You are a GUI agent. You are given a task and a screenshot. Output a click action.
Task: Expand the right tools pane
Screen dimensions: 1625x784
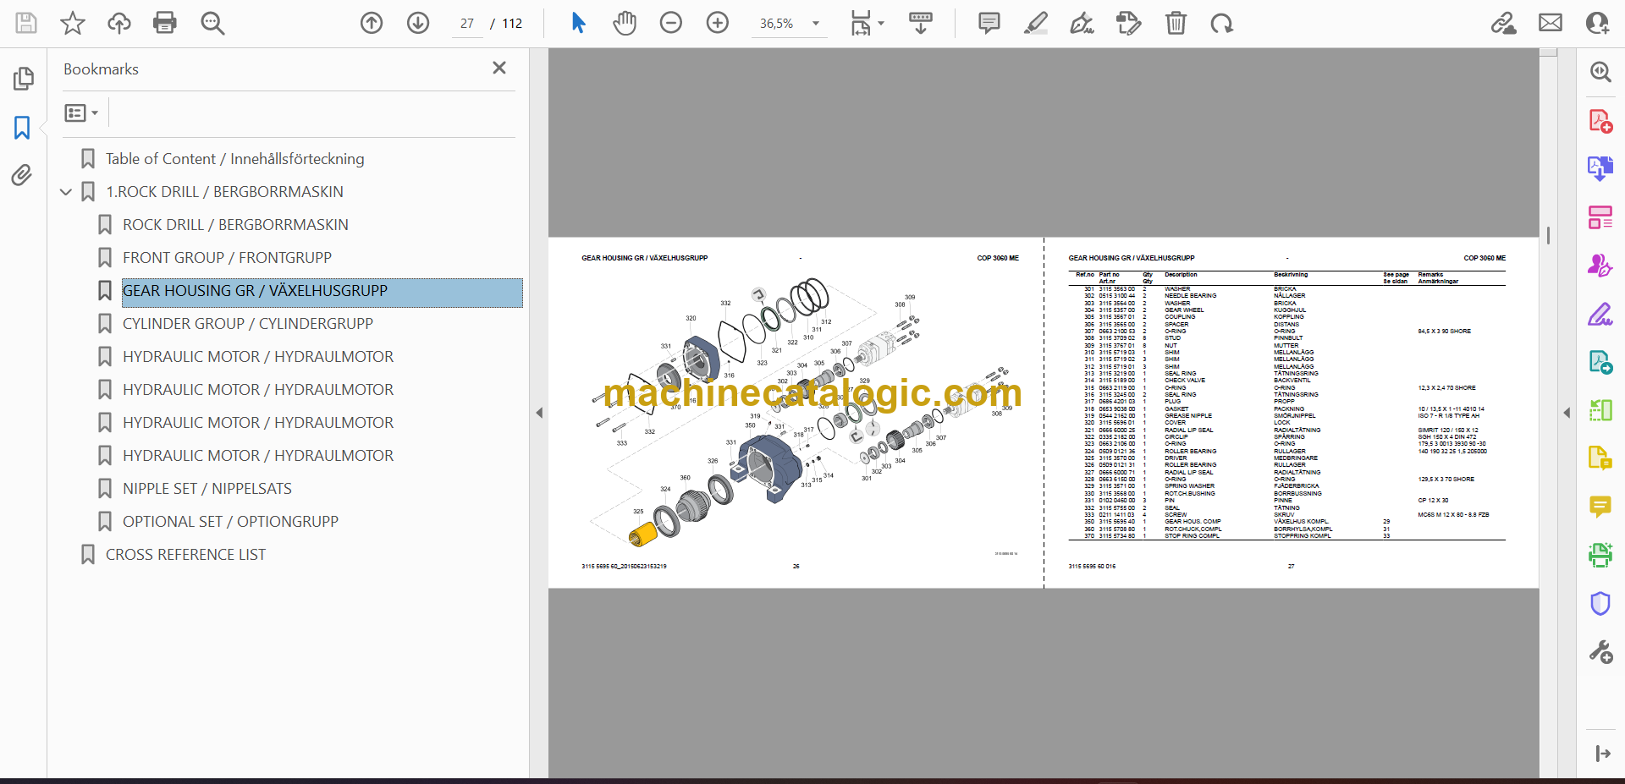point(1602,754)
